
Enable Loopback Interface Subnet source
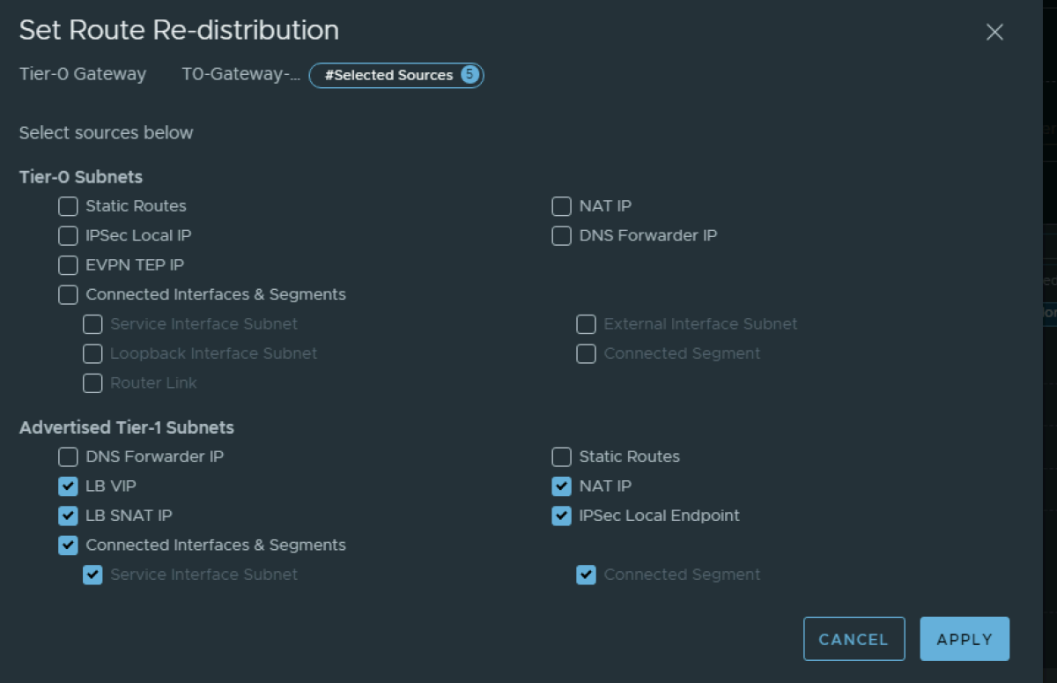92,353
